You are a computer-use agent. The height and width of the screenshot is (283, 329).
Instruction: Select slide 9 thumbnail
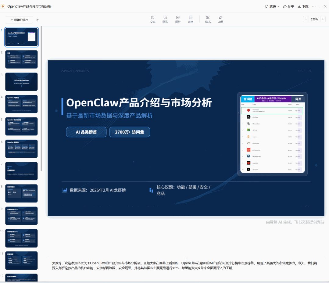(21, 216)
